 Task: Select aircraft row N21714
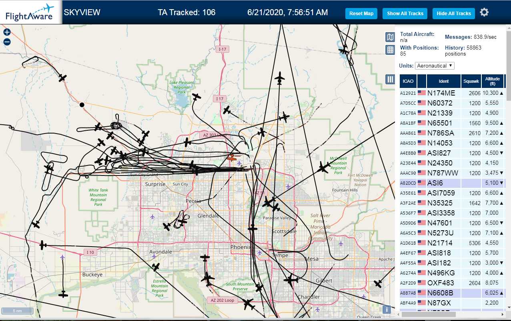(452, 243)
